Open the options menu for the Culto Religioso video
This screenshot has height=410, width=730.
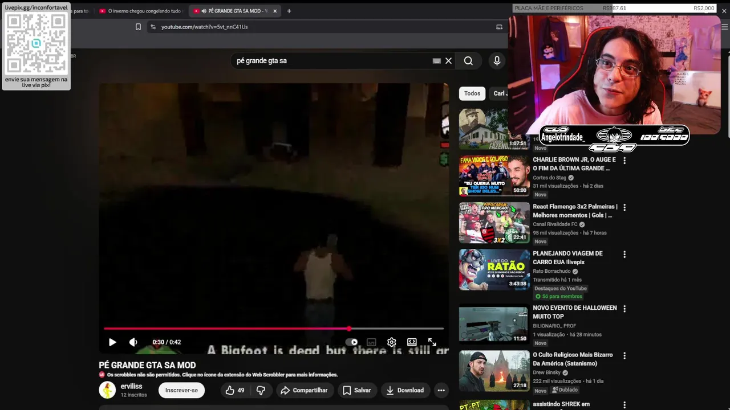pos(624,355)
